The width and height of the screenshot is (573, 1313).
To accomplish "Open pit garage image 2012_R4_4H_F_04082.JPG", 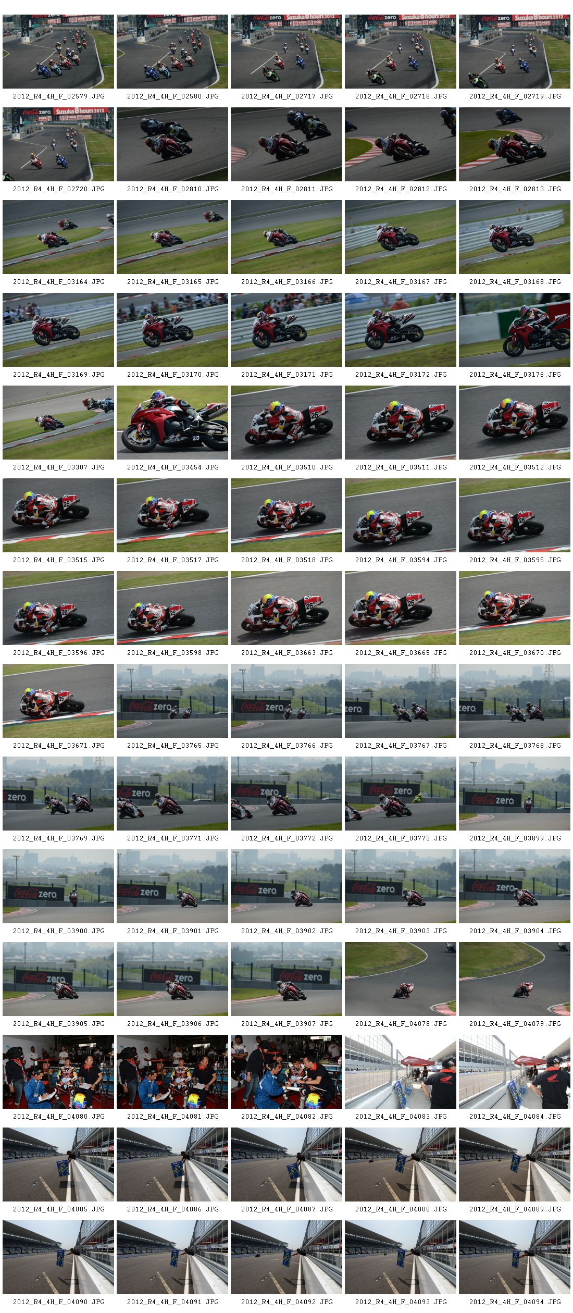I will tap(286, 1072).
